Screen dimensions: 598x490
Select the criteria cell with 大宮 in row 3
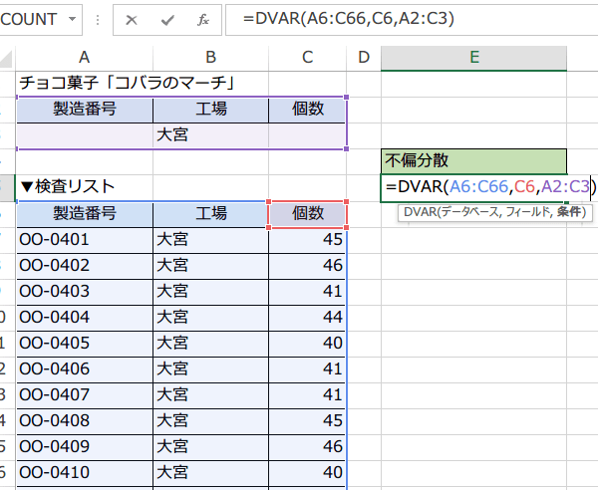(210, 134)
